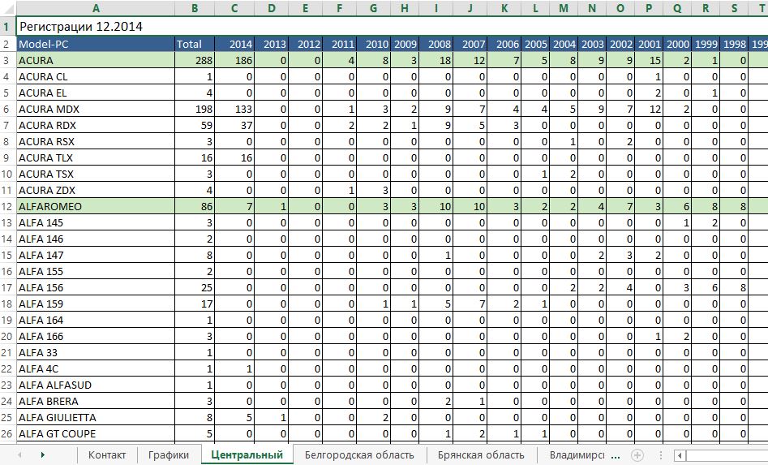Viewport: 768px width, 465px height.
Task: Click the 'ALFA 156' cell
Action: (x=96, y=287)
